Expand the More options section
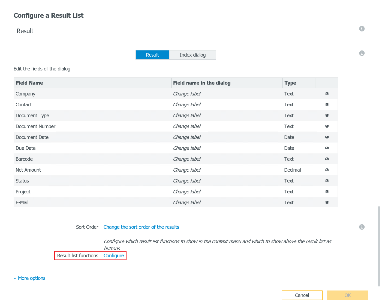Image resolution: width=382 pixels, height=306 pixels. [29, 278]
